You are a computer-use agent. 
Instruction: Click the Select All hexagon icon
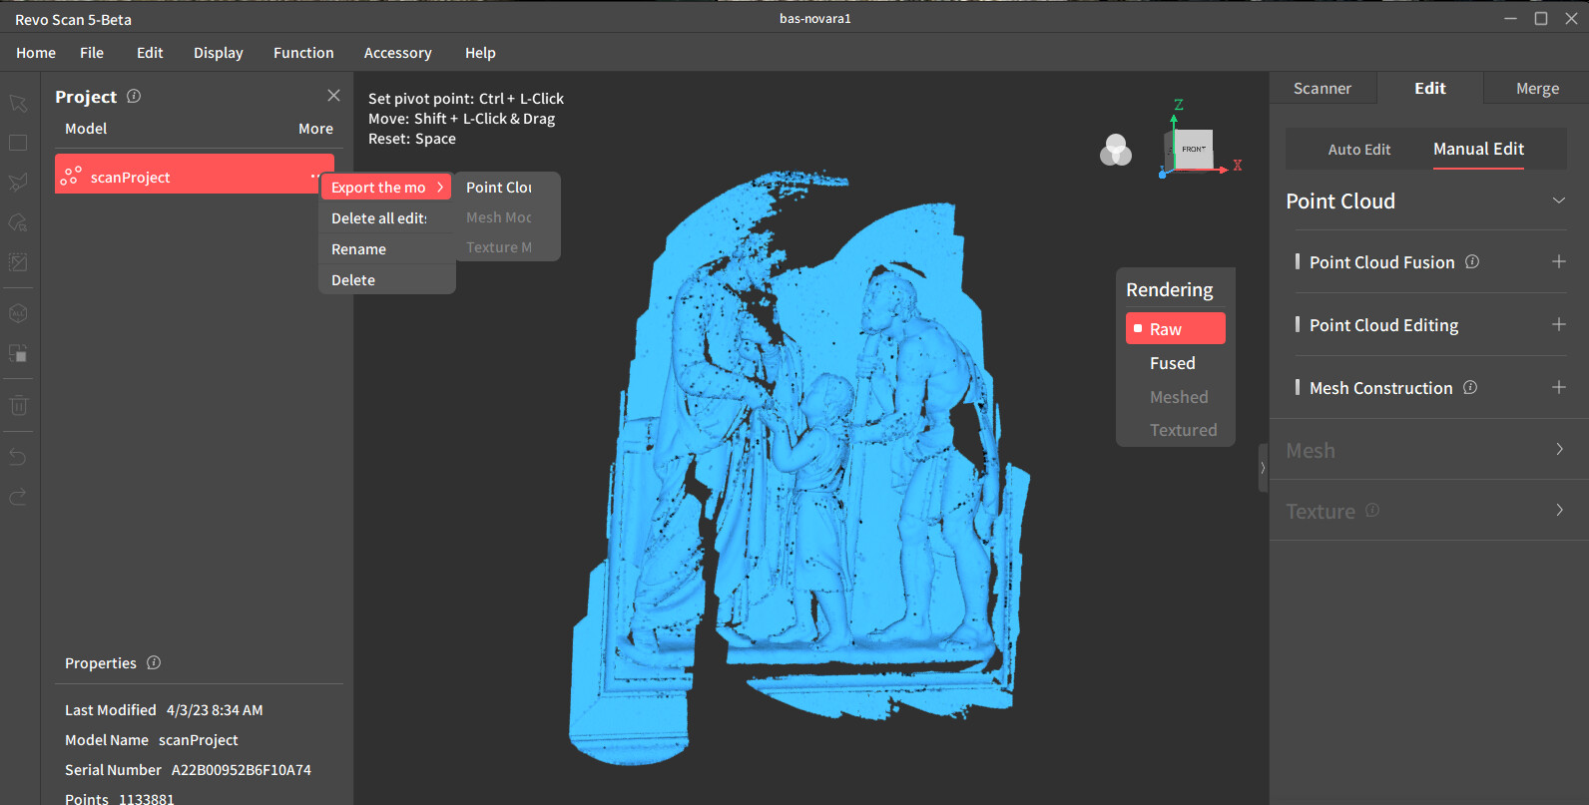18,313
